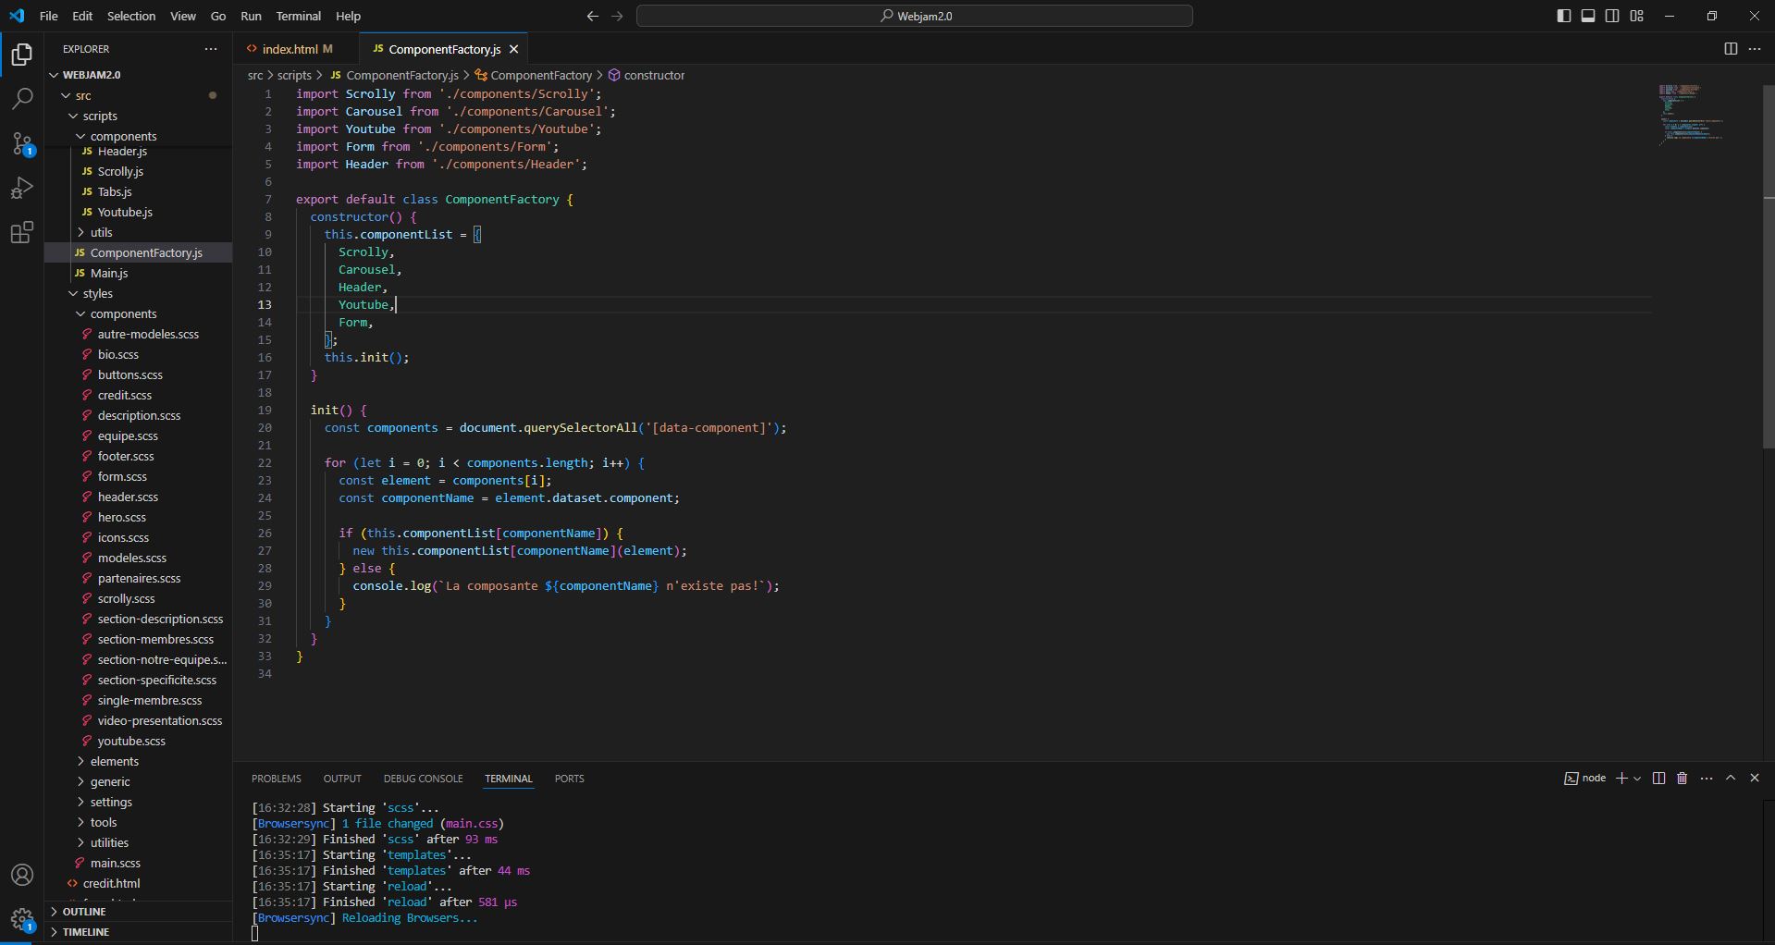Open the Search view in activity bar

tap(22, 98)
